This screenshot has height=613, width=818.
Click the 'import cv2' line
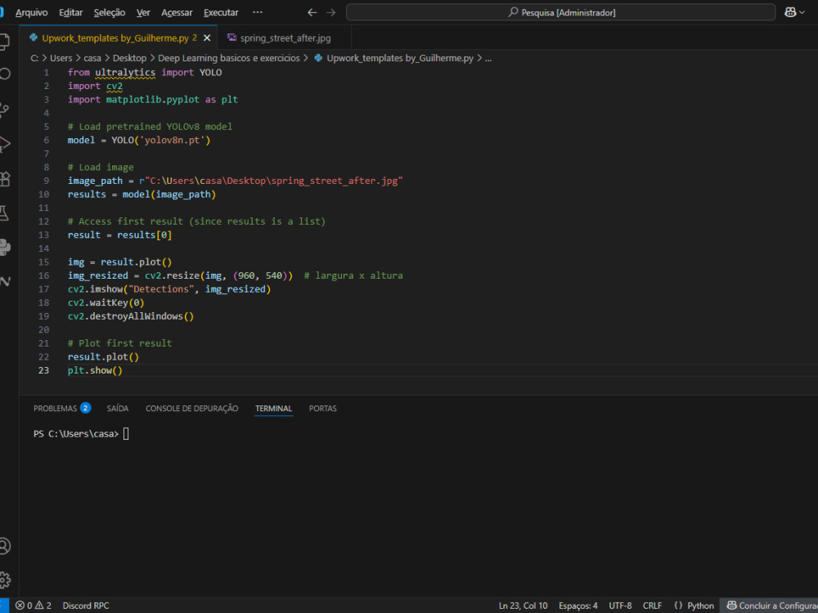95,86
